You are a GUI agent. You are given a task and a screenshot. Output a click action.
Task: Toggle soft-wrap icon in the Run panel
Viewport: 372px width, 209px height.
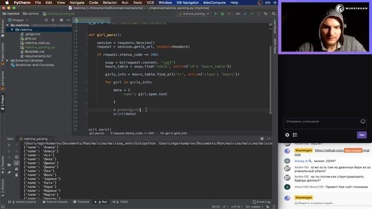click(x=16, y=157)
